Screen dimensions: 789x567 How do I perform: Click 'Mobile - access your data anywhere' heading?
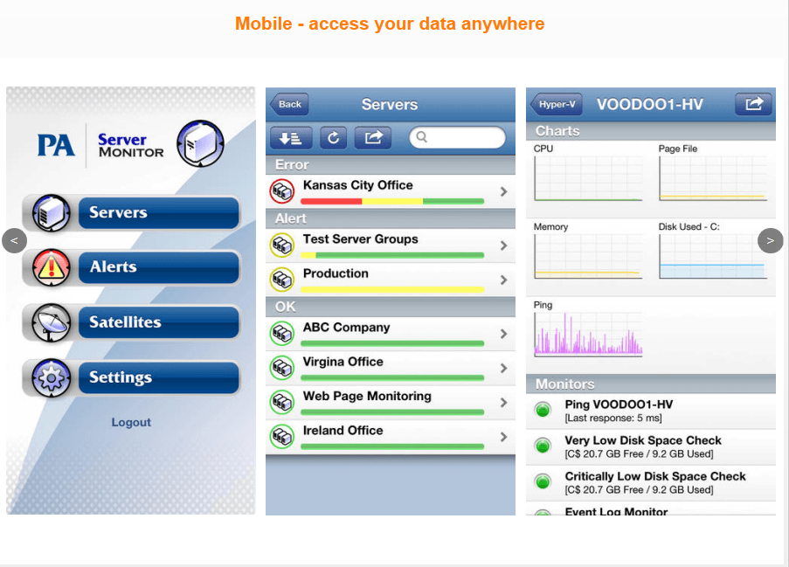[x=390, y=24]
